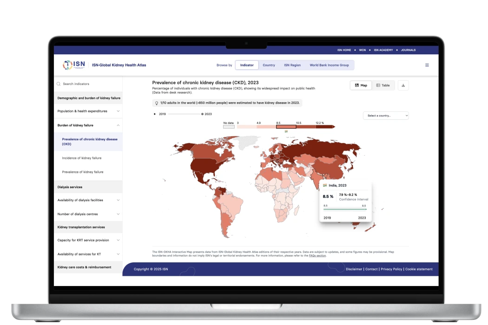The width and height of the screenshot is (488, 325).
Task: Expand Population & health expenditures section
Action: (x=118, y=111)
